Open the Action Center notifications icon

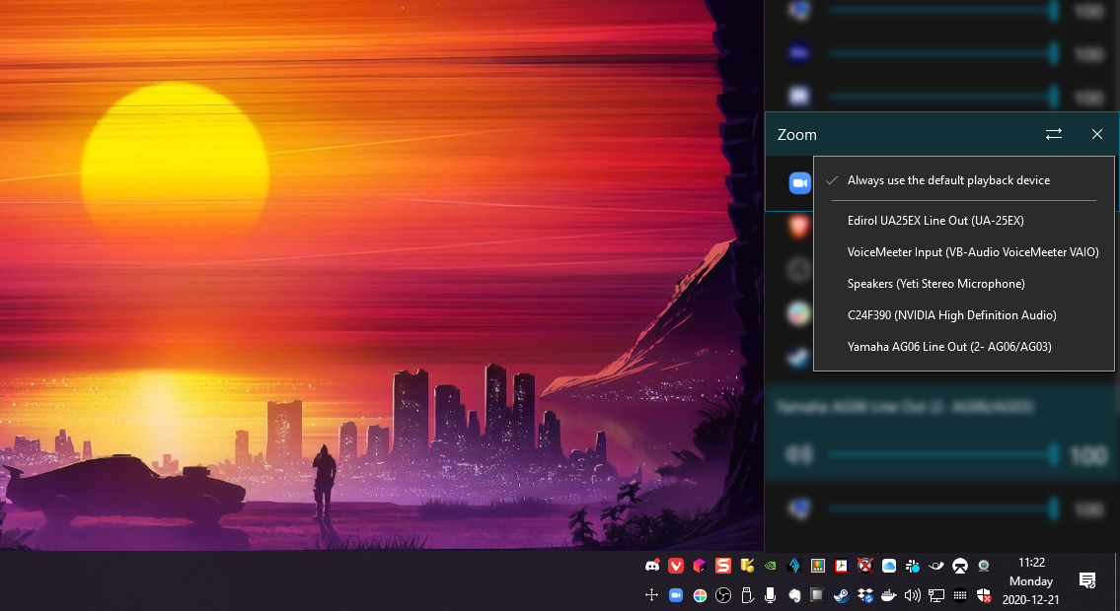pos(1087,580)
